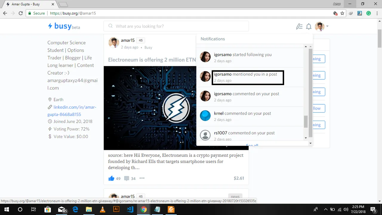Click the notifications list scroll up arrow
Screen dimensions: 382x215
click(x=306, y=46)
